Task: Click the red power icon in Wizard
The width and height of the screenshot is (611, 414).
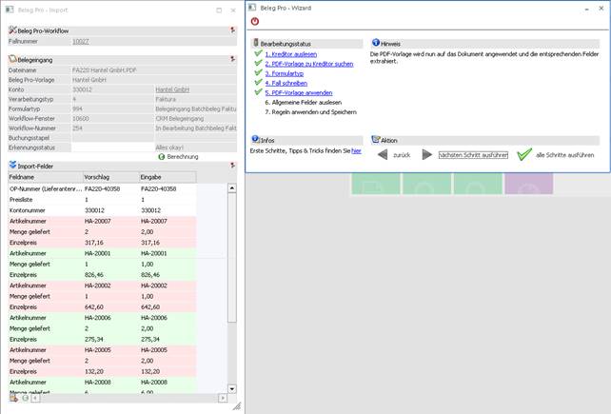Action: click(x=254, y=21)
